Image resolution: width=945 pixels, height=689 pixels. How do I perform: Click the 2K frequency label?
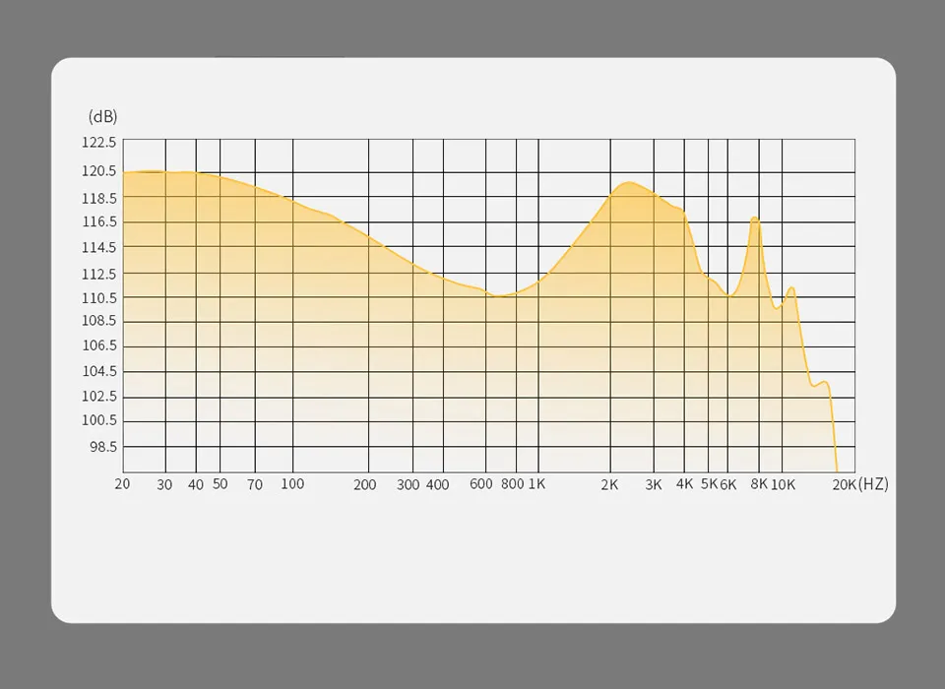(609, 484)
